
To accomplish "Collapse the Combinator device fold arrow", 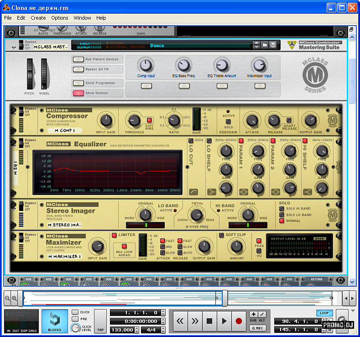I will click(x=14, y=47).
